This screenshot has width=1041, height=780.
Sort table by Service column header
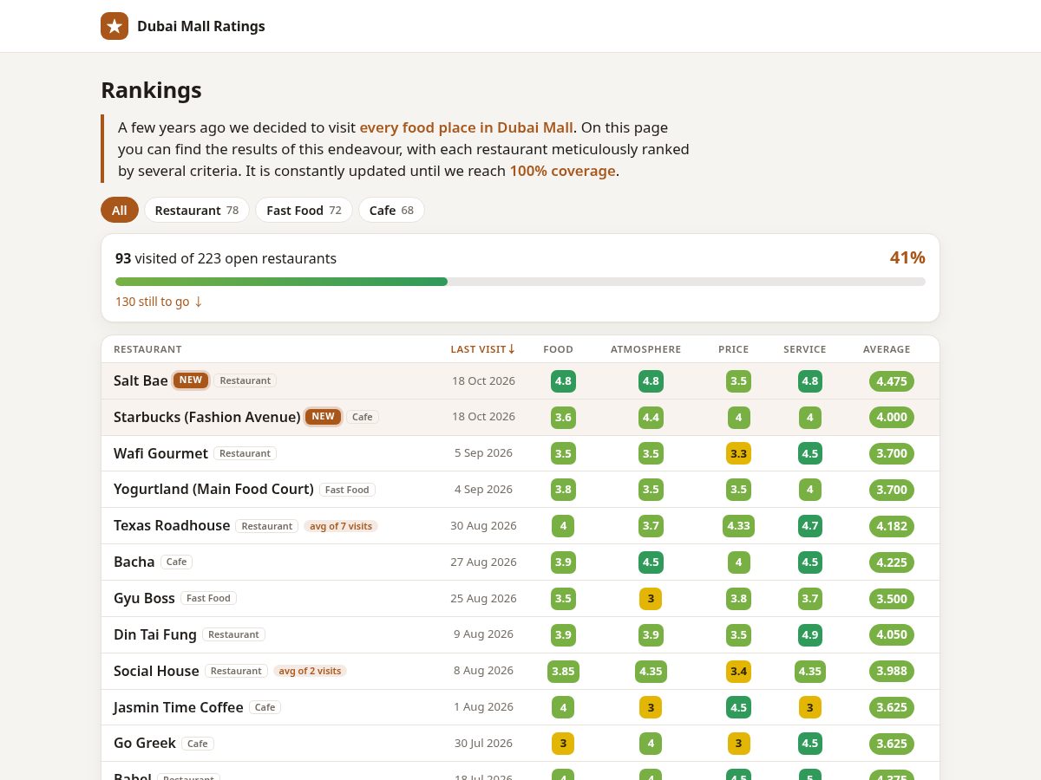pos(805,349)
